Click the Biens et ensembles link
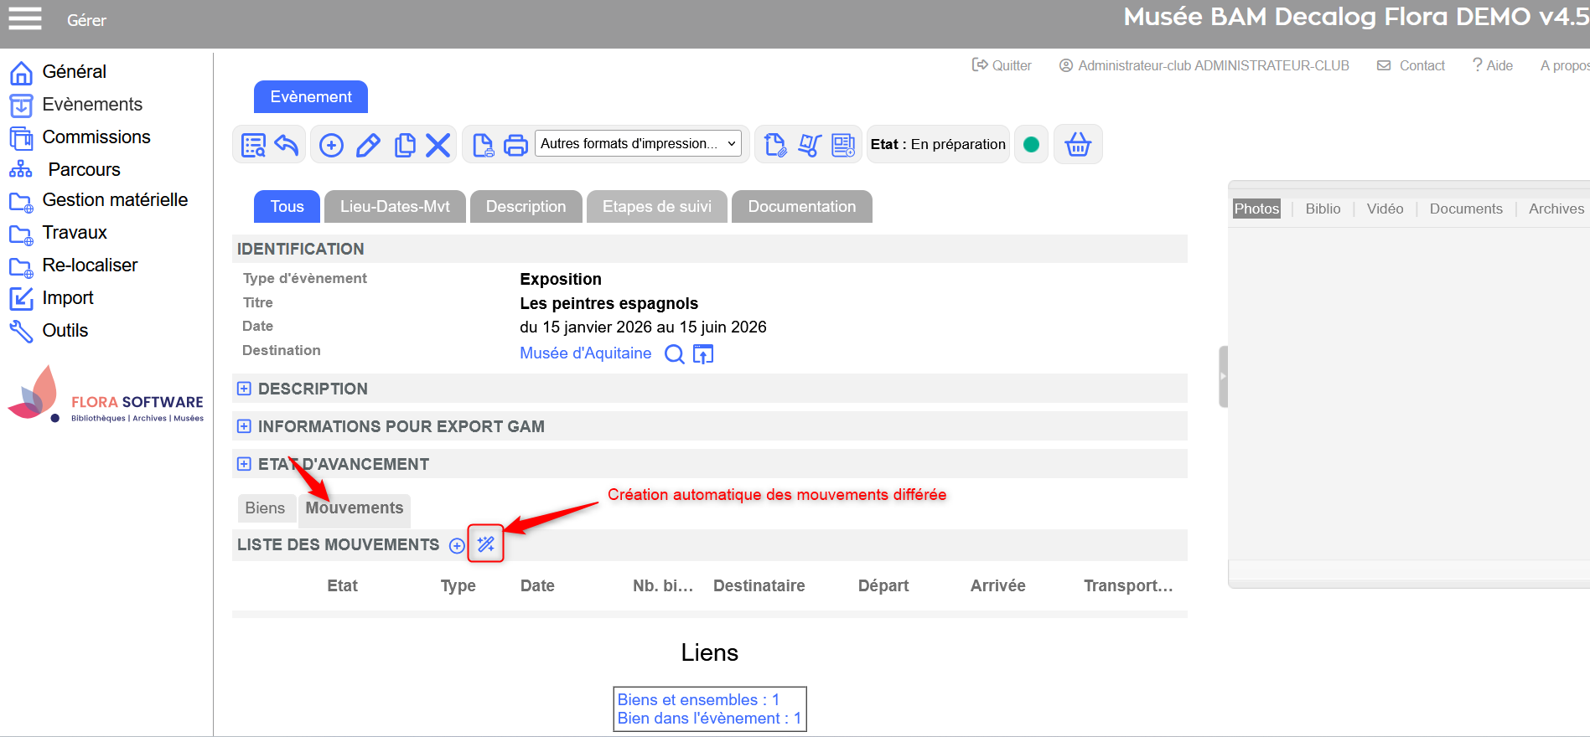1590x737 pixels. tap(697, 699)
